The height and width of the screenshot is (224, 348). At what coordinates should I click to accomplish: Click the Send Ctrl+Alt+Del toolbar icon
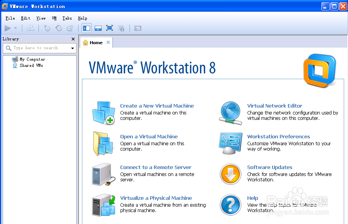[30, 28]
